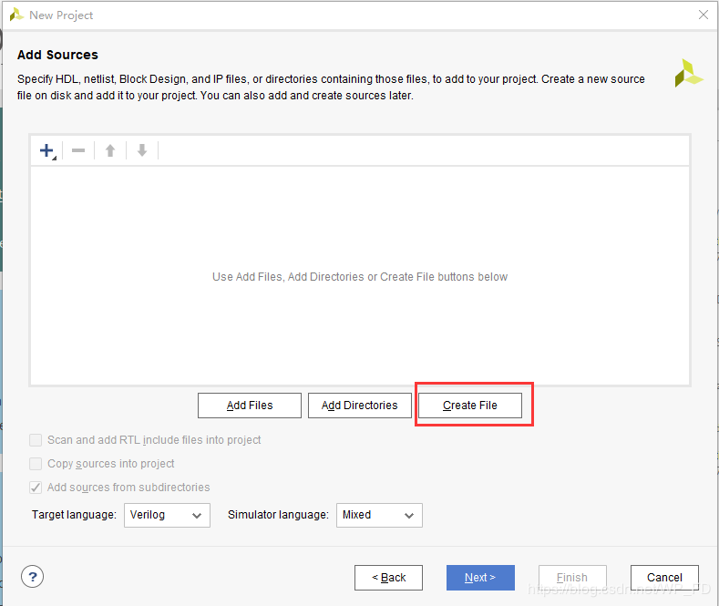The width and height of the screenshot is (719, 606).
Task: Check Copy sources into project
Action: (x=36, y=464)
